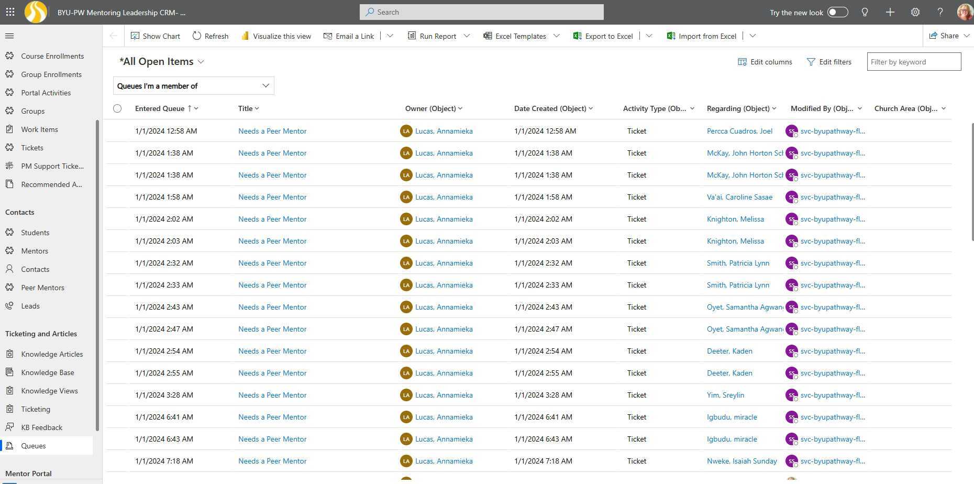Click the Filter by keyword input field
974x484 pixels.
pos(913,62)
